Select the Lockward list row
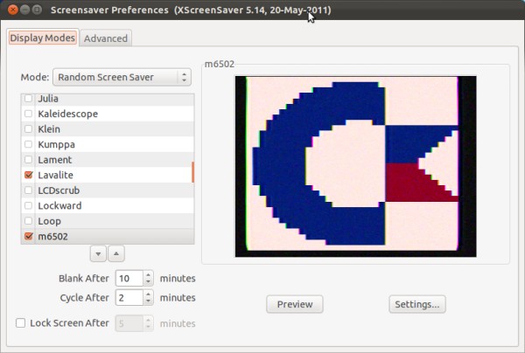This screenshot has width=525, height=353. point(107,205)
